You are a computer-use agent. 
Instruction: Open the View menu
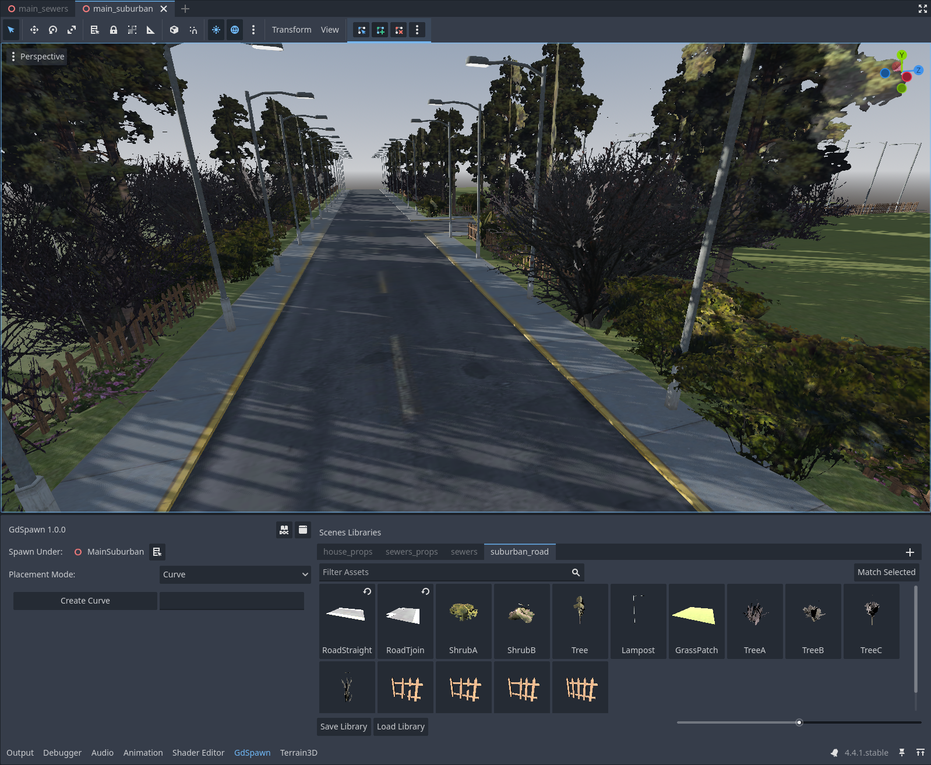tap(330, 30)
